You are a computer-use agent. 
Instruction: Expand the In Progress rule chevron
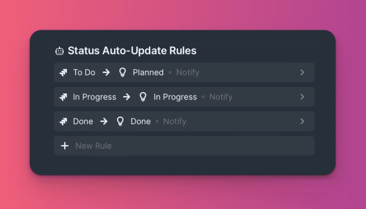pos(302,97)
